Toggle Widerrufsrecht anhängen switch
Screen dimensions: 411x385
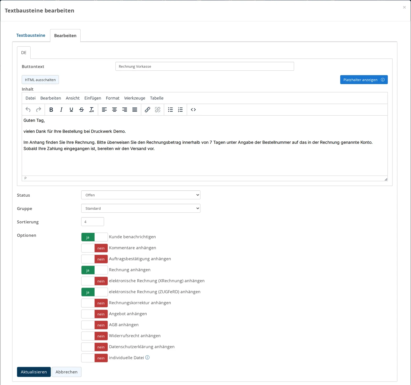(x=95, y=336)
